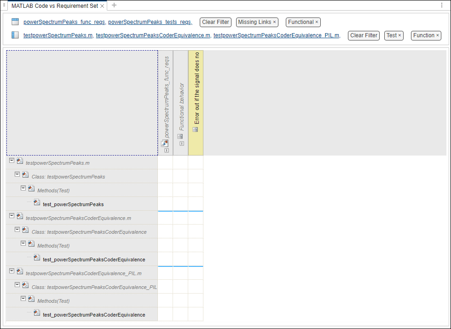Switch to the MATLAB Code vs Requirement Set tab
Image resolution: width=451 pixels, height=329 pixels.
53,6
